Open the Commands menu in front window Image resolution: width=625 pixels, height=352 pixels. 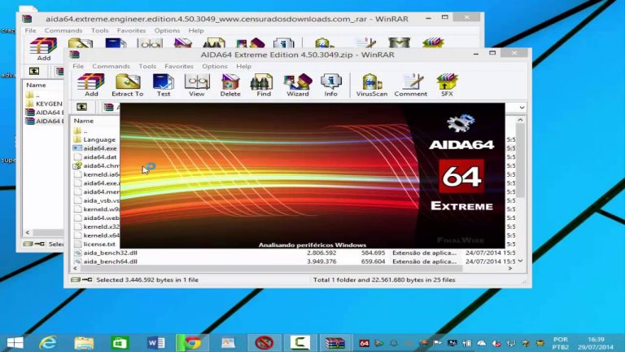(111, 66)
